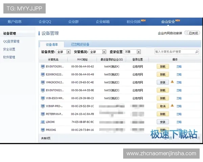Screen dimensions: 203x162
Task: Open the 企业QQ top menu
Action: coord(45,22)
